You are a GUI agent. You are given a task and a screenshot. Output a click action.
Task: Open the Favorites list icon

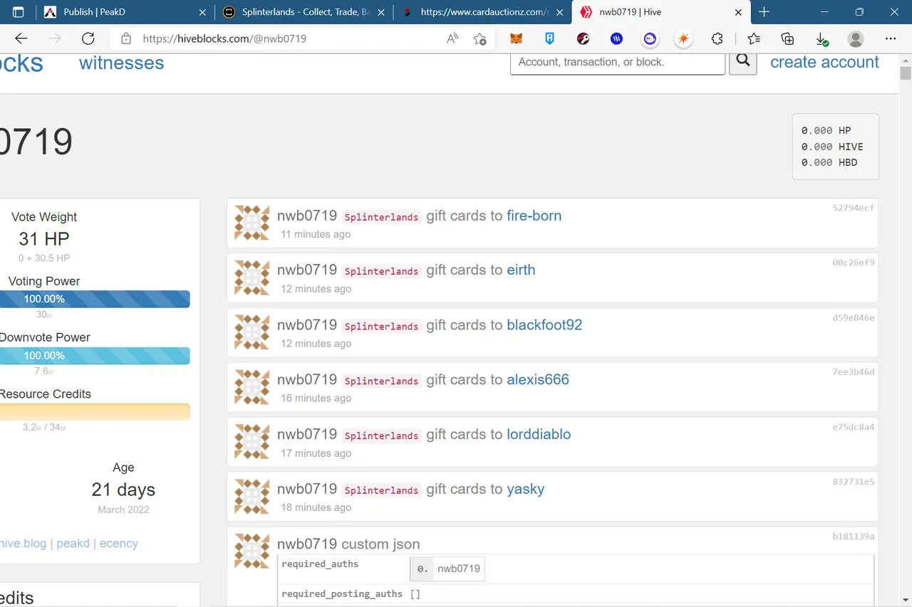[x=754, y=39]
